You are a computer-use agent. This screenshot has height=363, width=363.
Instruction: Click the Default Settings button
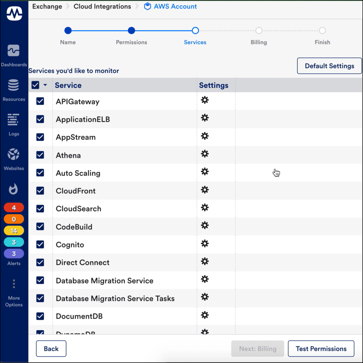329,66
